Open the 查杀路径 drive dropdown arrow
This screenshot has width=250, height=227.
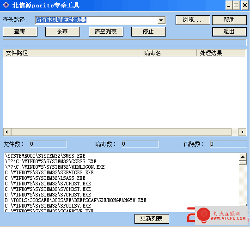(161, 20)
